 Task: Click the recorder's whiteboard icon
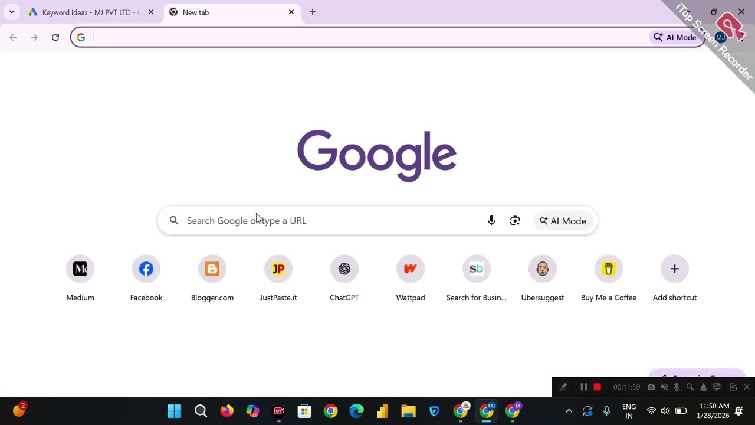pos(717,387)
